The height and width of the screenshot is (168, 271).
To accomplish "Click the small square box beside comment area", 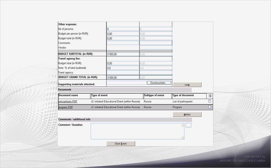I will [188, 125].
